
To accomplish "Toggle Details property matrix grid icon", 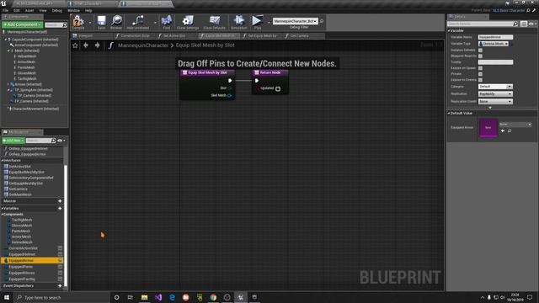I will pos(524,24).
